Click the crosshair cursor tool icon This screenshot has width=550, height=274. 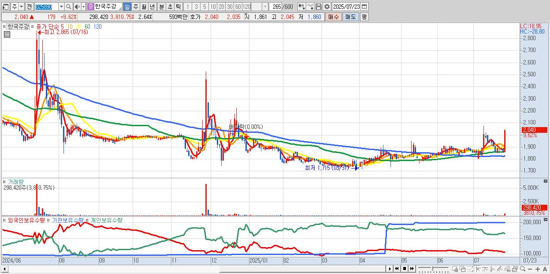click(x=478, y=269)
